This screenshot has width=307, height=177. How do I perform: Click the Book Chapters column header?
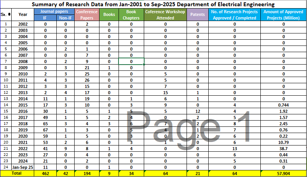[x=131, y=14]
